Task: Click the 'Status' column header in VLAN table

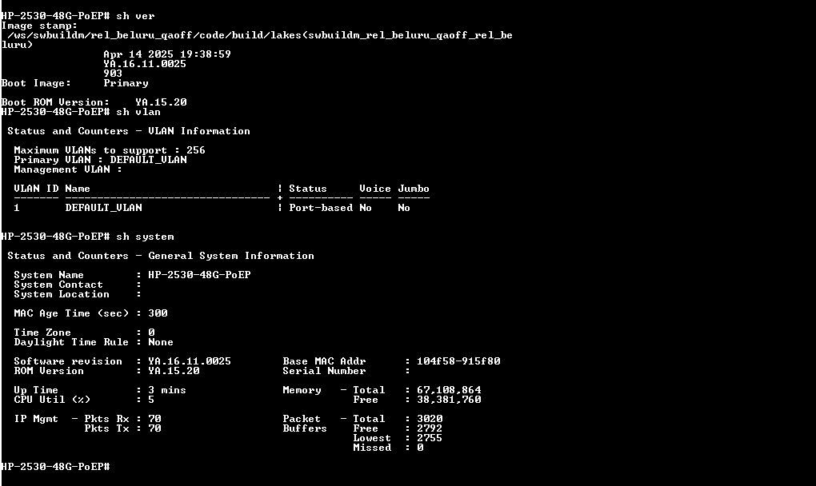Action: 308,189
